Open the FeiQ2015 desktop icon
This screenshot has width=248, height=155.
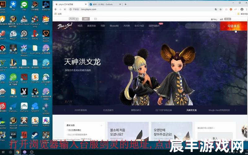click(35, 107)
